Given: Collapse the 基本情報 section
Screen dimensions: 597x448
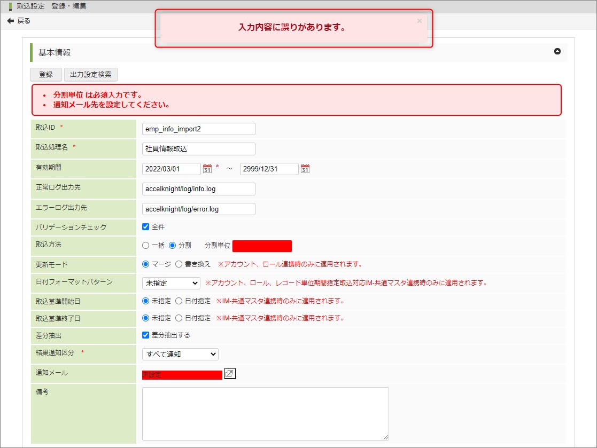Looking at the screenshot, I should (557, 52).
